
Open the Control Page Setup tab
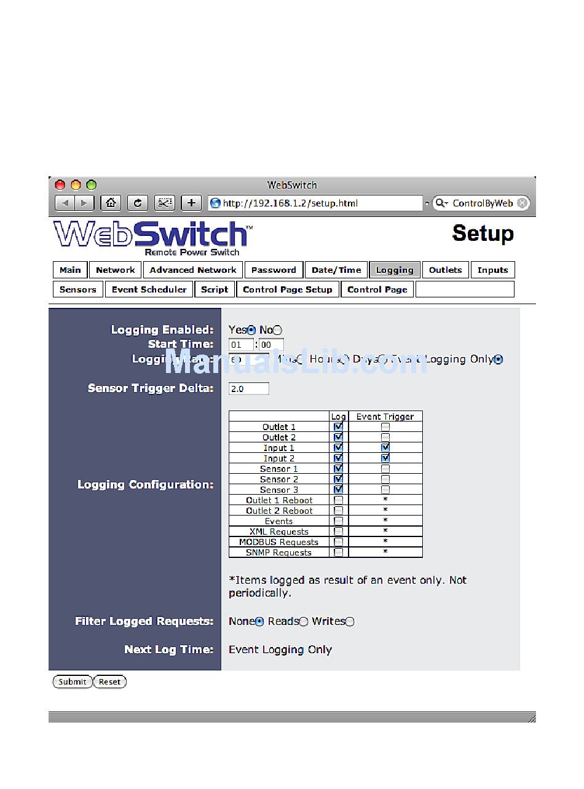[288, 289]
